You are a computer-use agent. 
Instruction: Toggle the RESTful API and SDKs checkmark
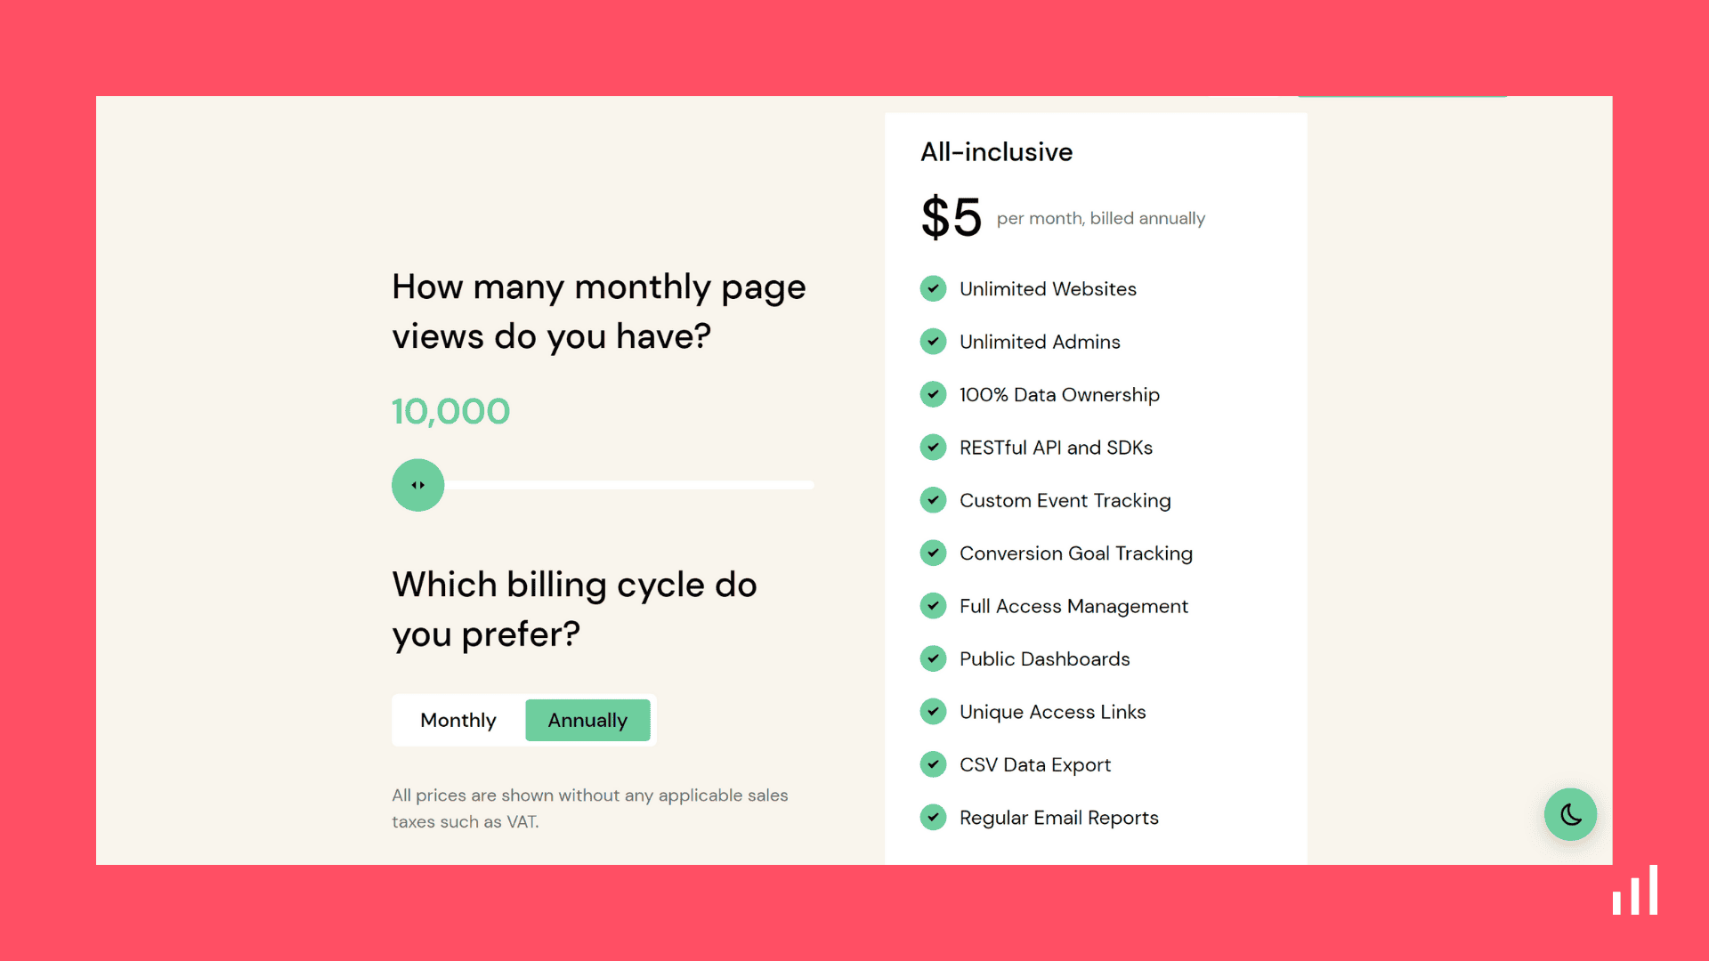pos(933,447)
